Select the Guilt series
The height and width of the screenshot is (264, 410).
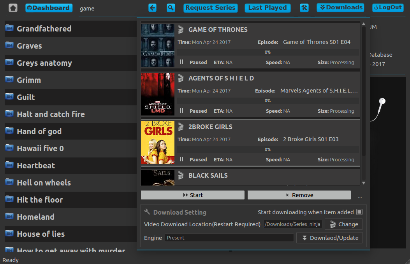(70, 97)
